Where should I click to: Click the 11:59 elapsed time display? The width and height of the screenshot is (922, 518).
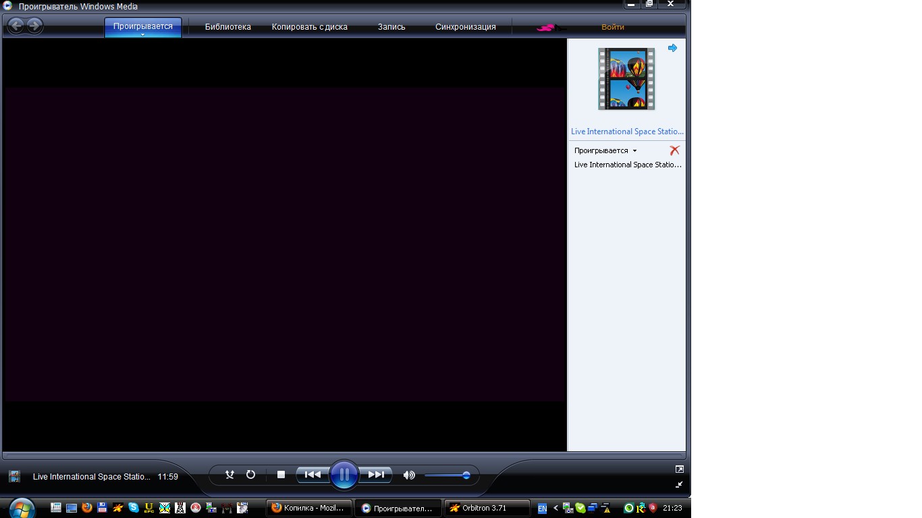pos(168,477)
